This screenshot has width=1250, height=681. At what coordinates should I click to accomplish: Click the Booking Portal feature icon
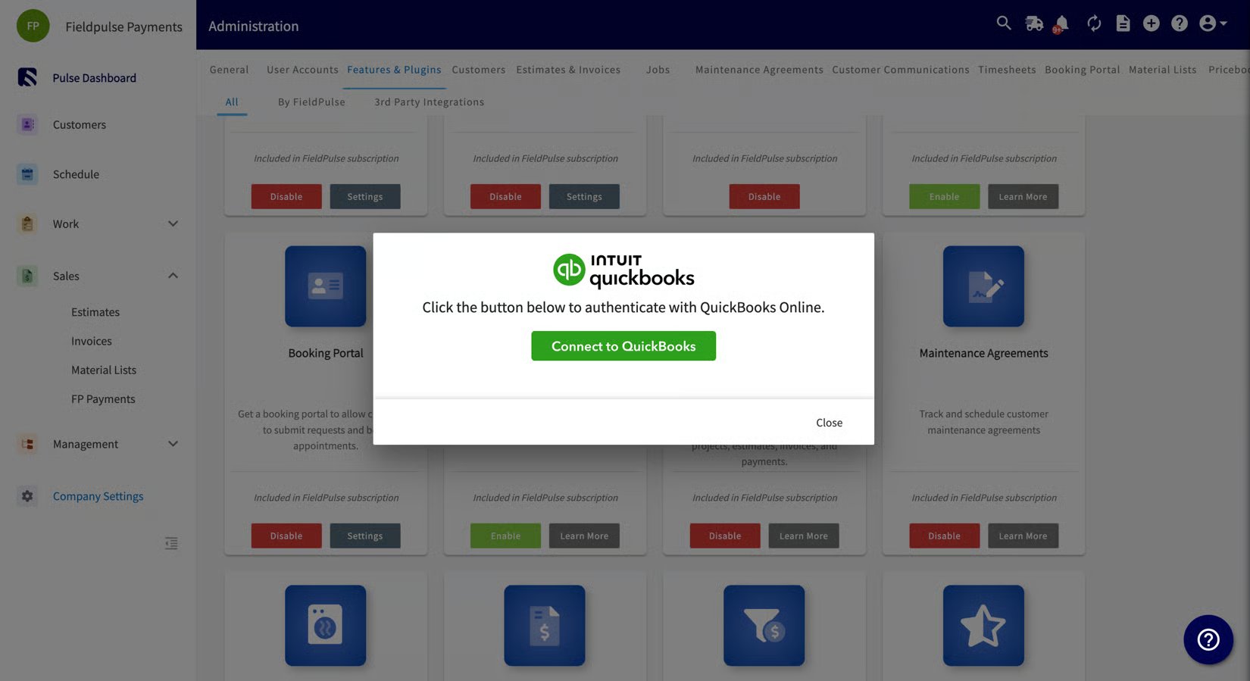(x=325, y=286)
